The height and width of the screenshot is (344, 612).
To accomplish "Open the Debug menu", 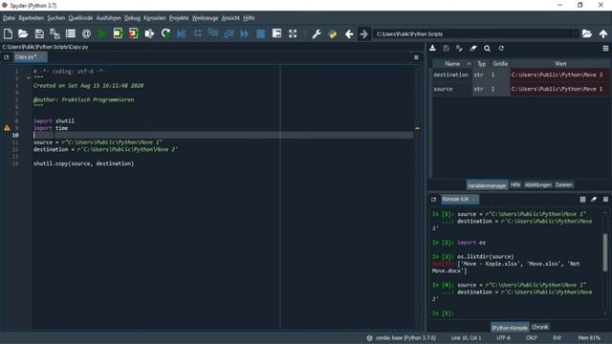I will pos(132,18).
